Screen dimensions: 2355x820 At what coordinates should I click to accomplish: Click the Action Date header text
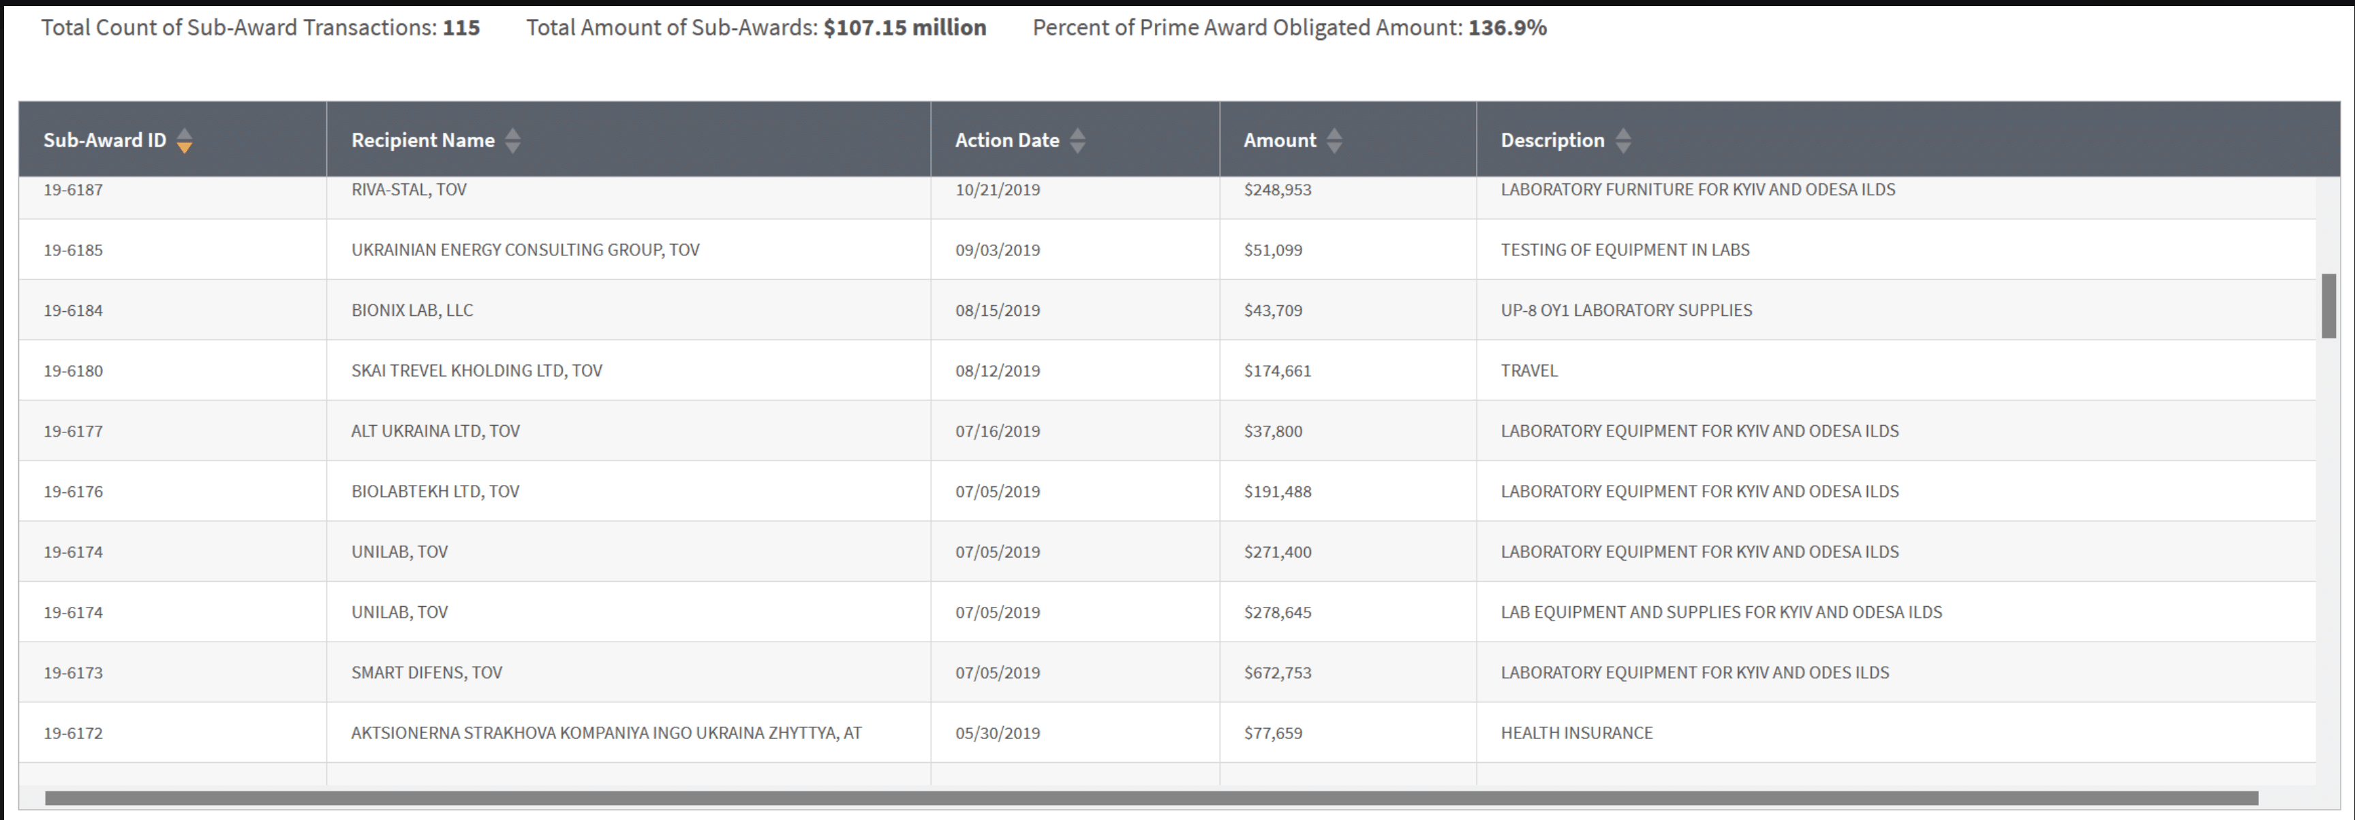pyautogui.click(x=1006, y=141)
